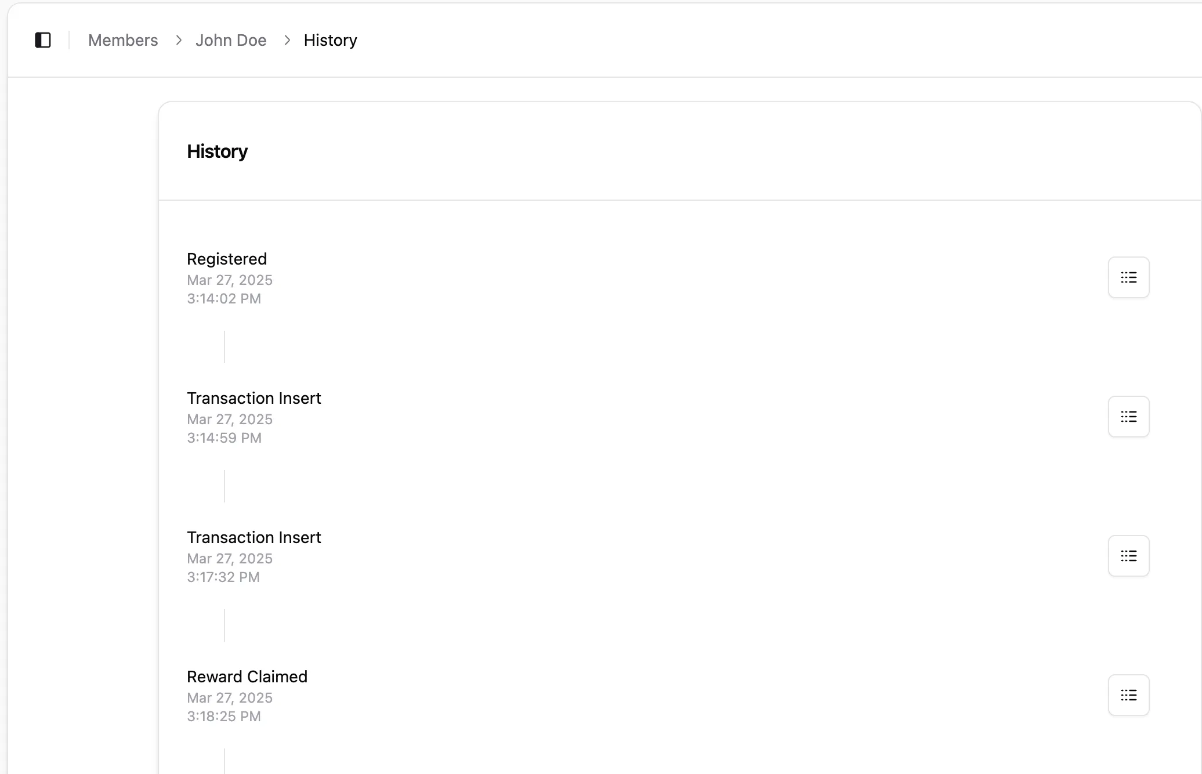Open details icon for 3:17:32 PM transaction
The height and width of the screenshot is (774, 1202).
coord(1128,556)
